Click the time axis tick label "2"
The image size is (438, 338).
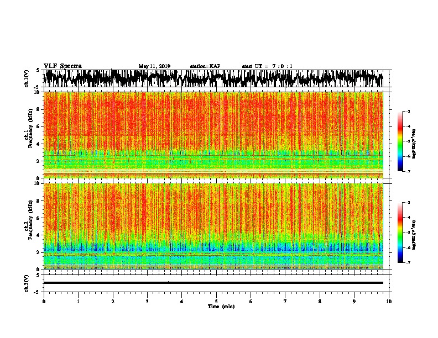tap(113, 302)
